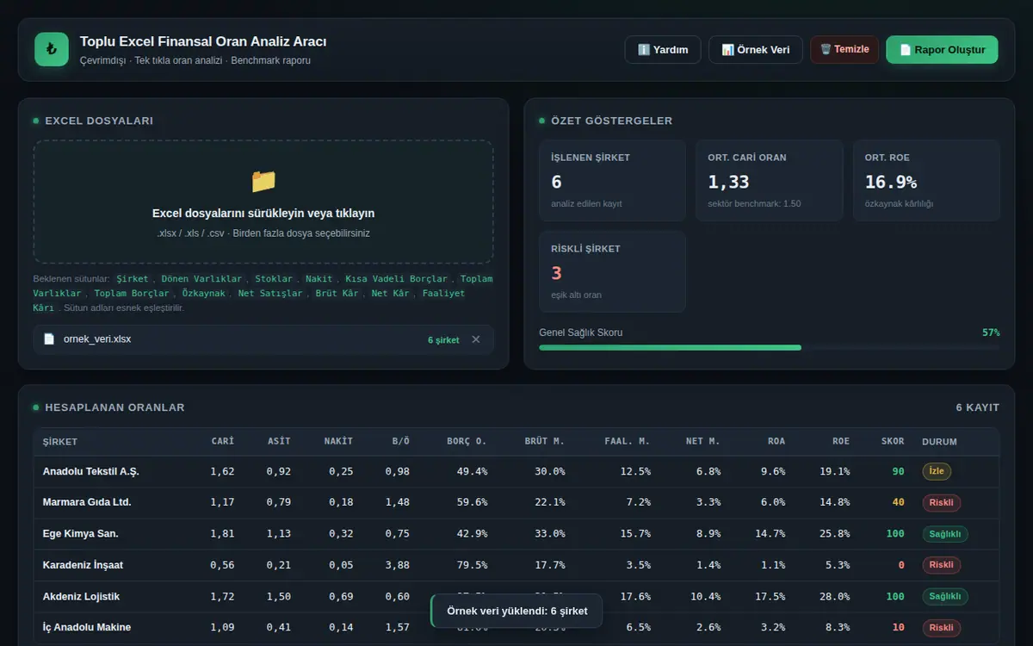This screenshot has width=1033, height=646.
Task: Click the green lira logo icon
Action: [52, 50]
